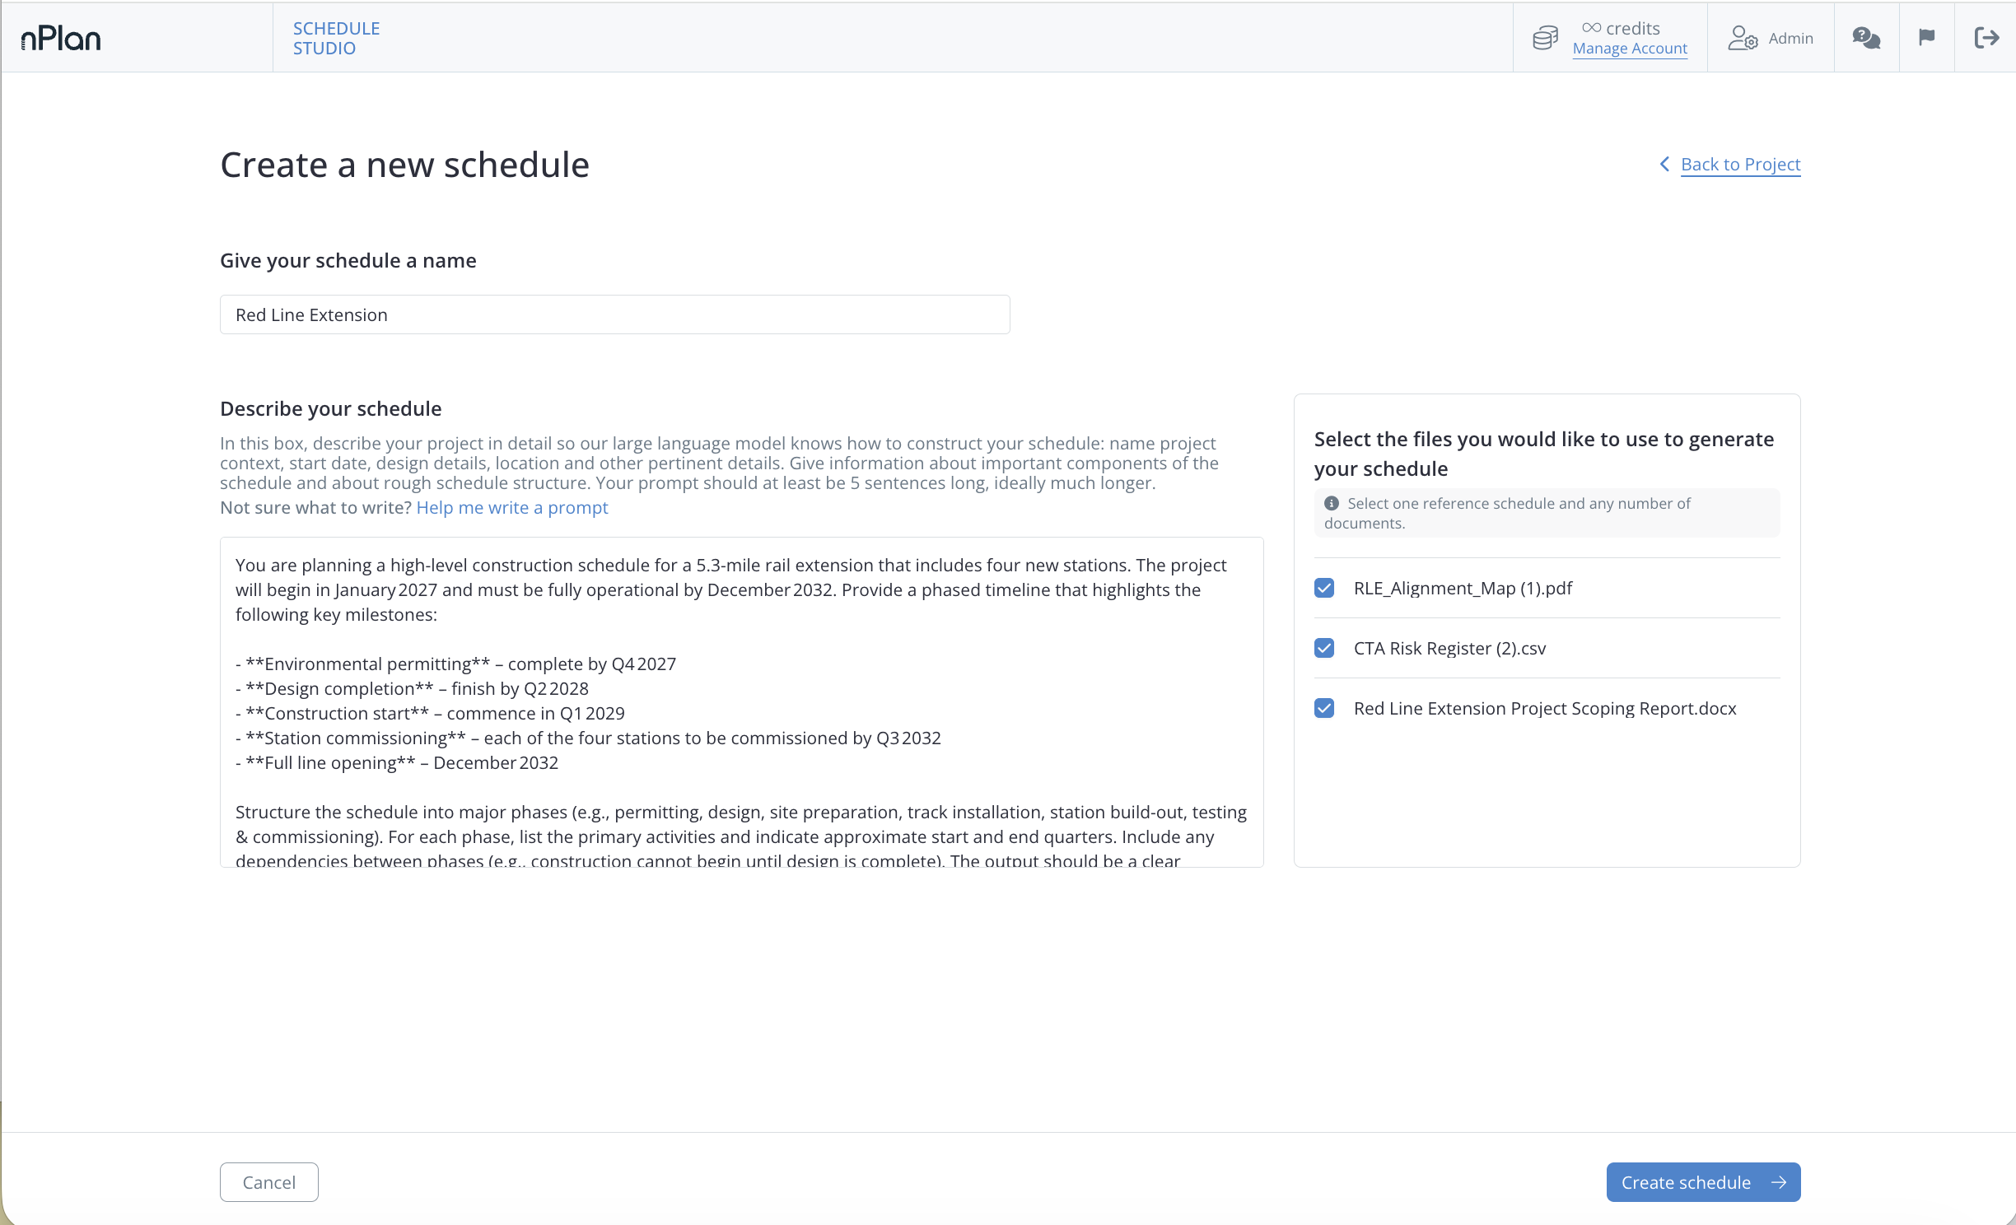Click Help me write a prompt link

(x=512, y=507)
